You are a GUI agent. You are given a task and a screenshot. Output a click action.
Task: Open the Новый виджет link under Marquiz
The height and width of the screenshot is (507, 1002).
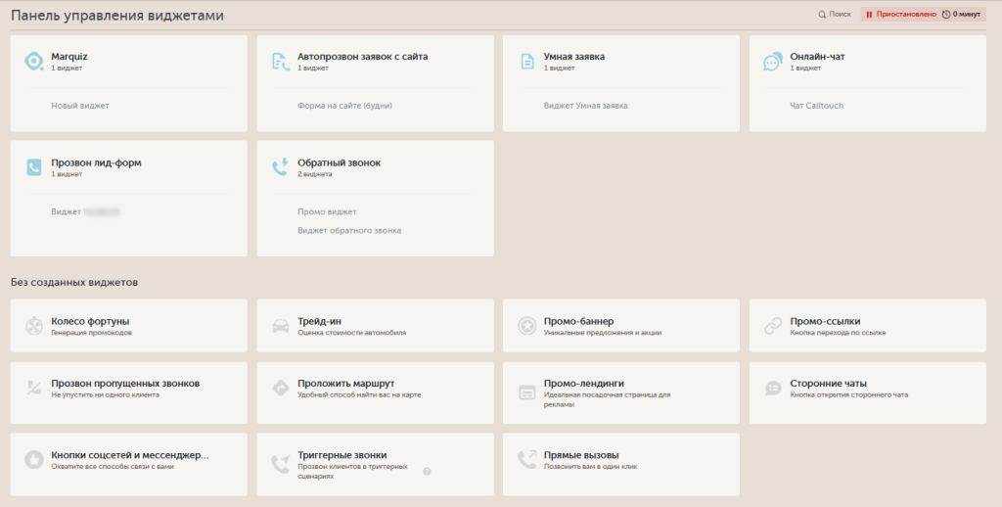pyautogui.click(x=80, y=105)
